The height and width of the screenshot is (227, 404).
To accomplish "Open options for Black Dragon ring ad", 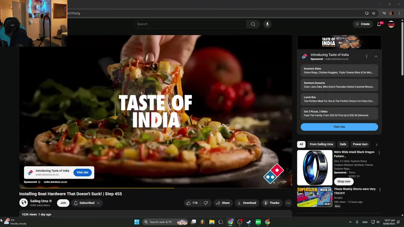I will click(x=379, y=153).
